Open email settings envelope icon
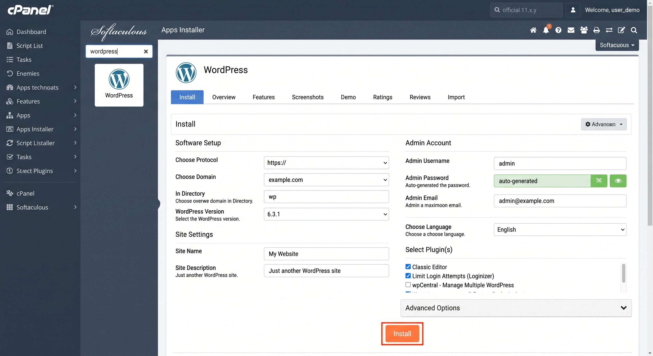The image size is (653, 356). click(x=571, y=30)
